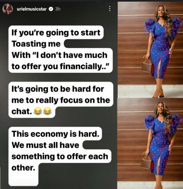Select the 'me to really focus on the' line
This screenshot has height=189, width=183.
[x=61, y=100]
